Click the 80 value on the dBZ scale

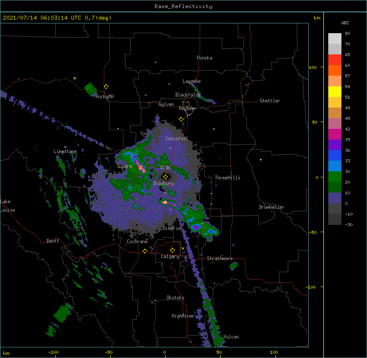point(347,34)
